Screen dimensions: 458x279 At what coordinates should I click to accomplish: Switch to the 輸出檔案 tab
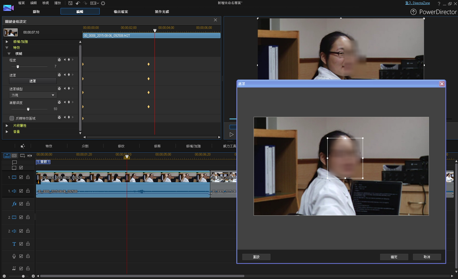point(121,12)
